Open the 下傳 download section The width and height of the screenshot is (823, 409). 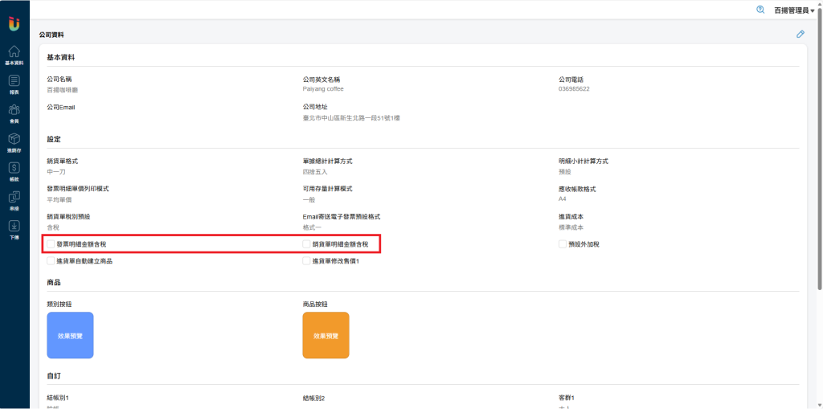pos(14,229)
